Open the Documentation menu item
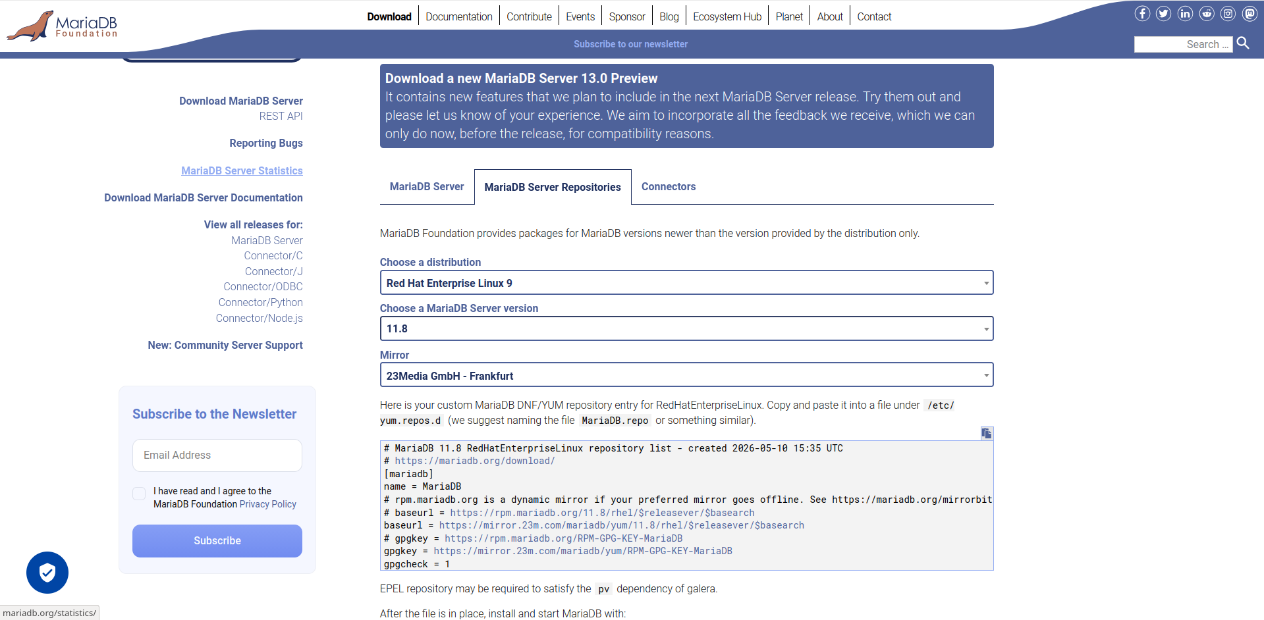Viewport: 1264px width, 620px height. click(459, 16)
